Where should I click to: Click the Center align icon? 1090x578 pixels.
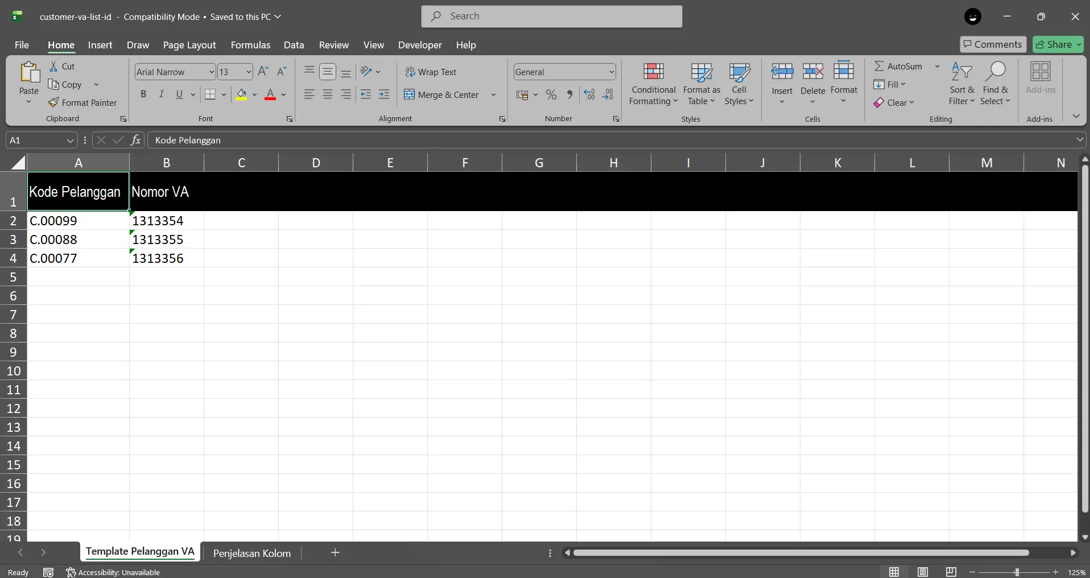pos(328,94)
